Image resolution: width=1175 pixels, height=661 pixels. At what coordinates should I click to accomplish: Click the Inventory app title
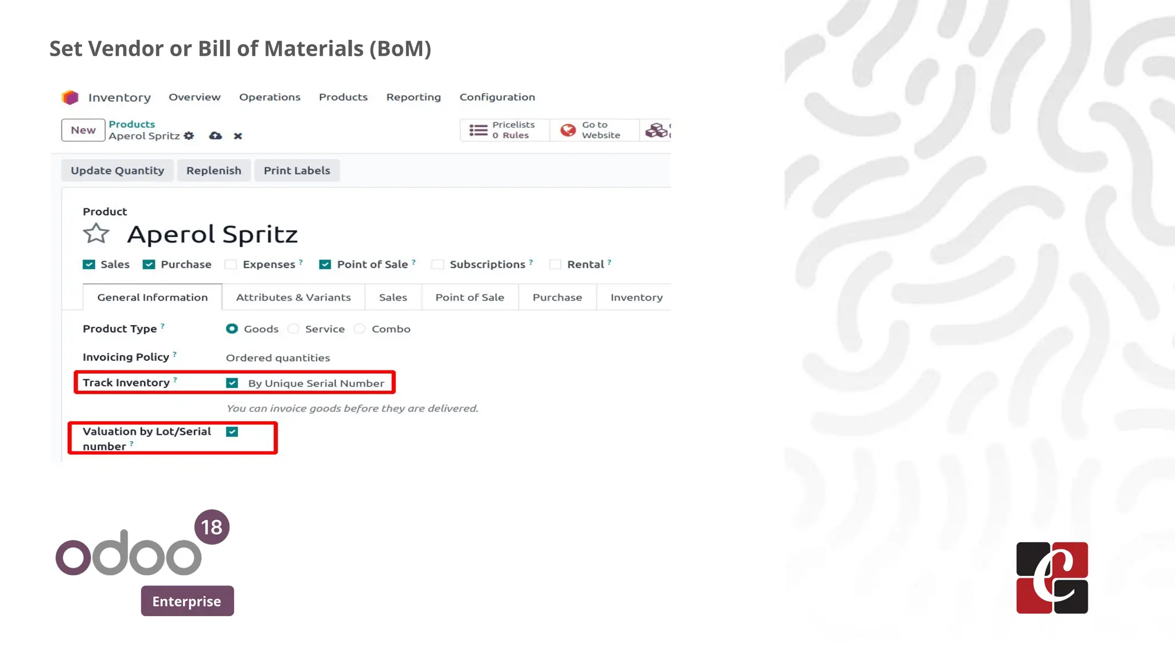(119, 98)
